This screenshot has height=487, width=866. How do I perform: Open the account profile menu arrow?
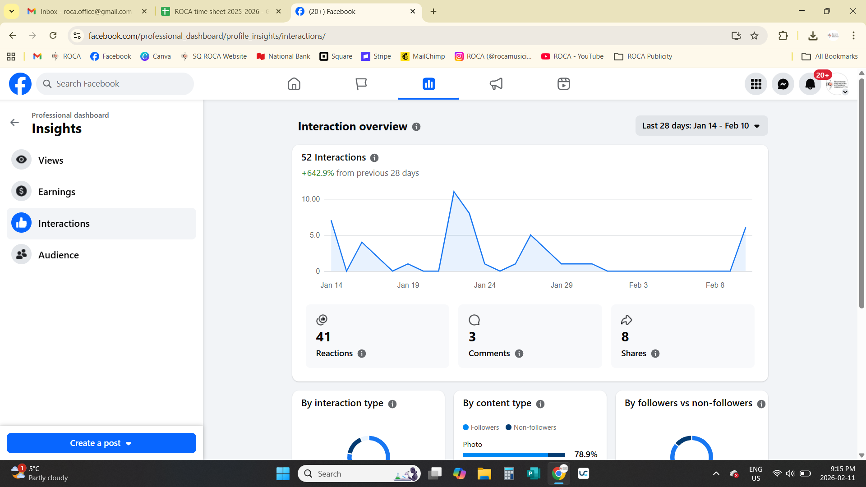click(845, 92)
